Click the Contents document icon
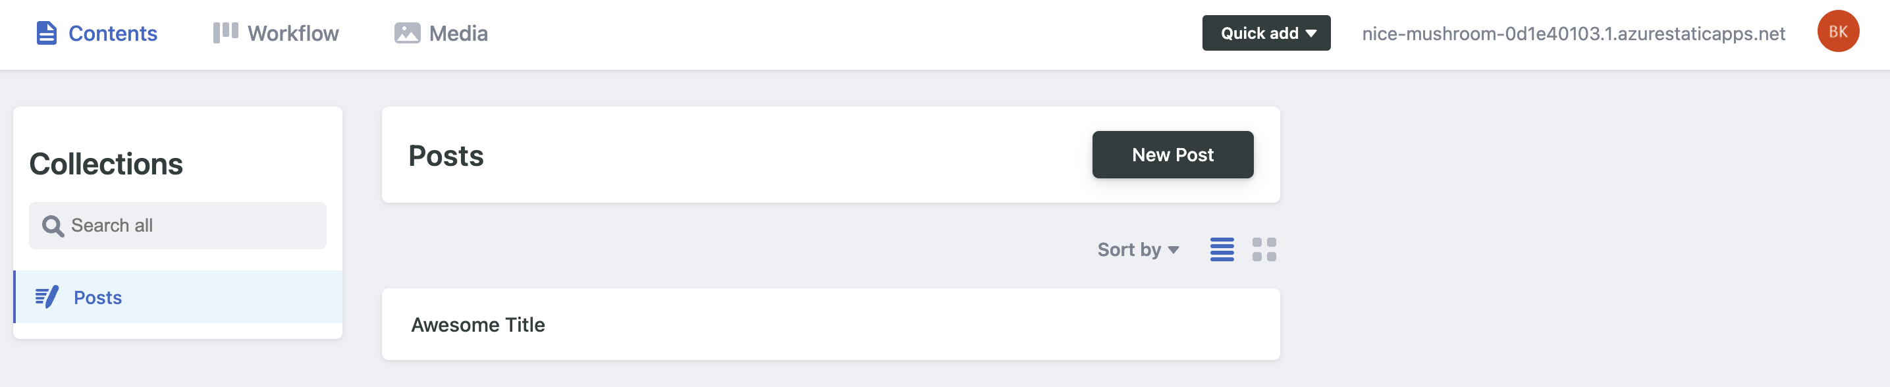 pos(46,33)
